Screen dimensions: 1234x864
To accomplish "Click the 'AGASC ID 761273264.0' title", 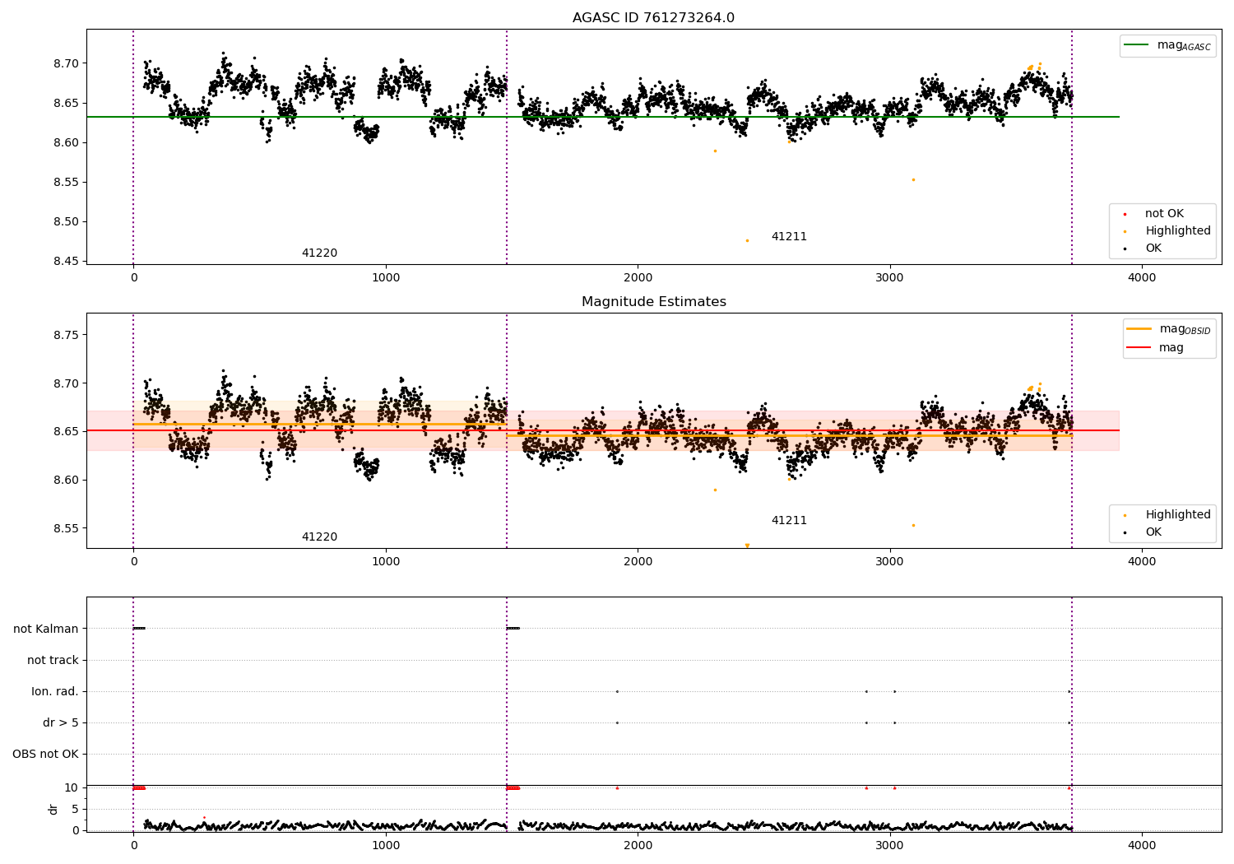I will [654, 18].
